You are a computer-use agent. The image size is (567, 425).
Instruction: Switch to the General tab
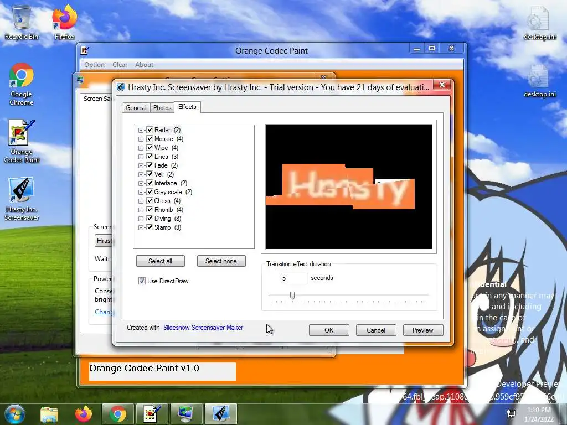[136, 108]
